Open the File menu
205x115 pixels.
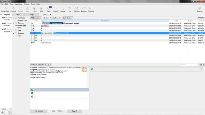pyautogui.click(x=2, y=4)
